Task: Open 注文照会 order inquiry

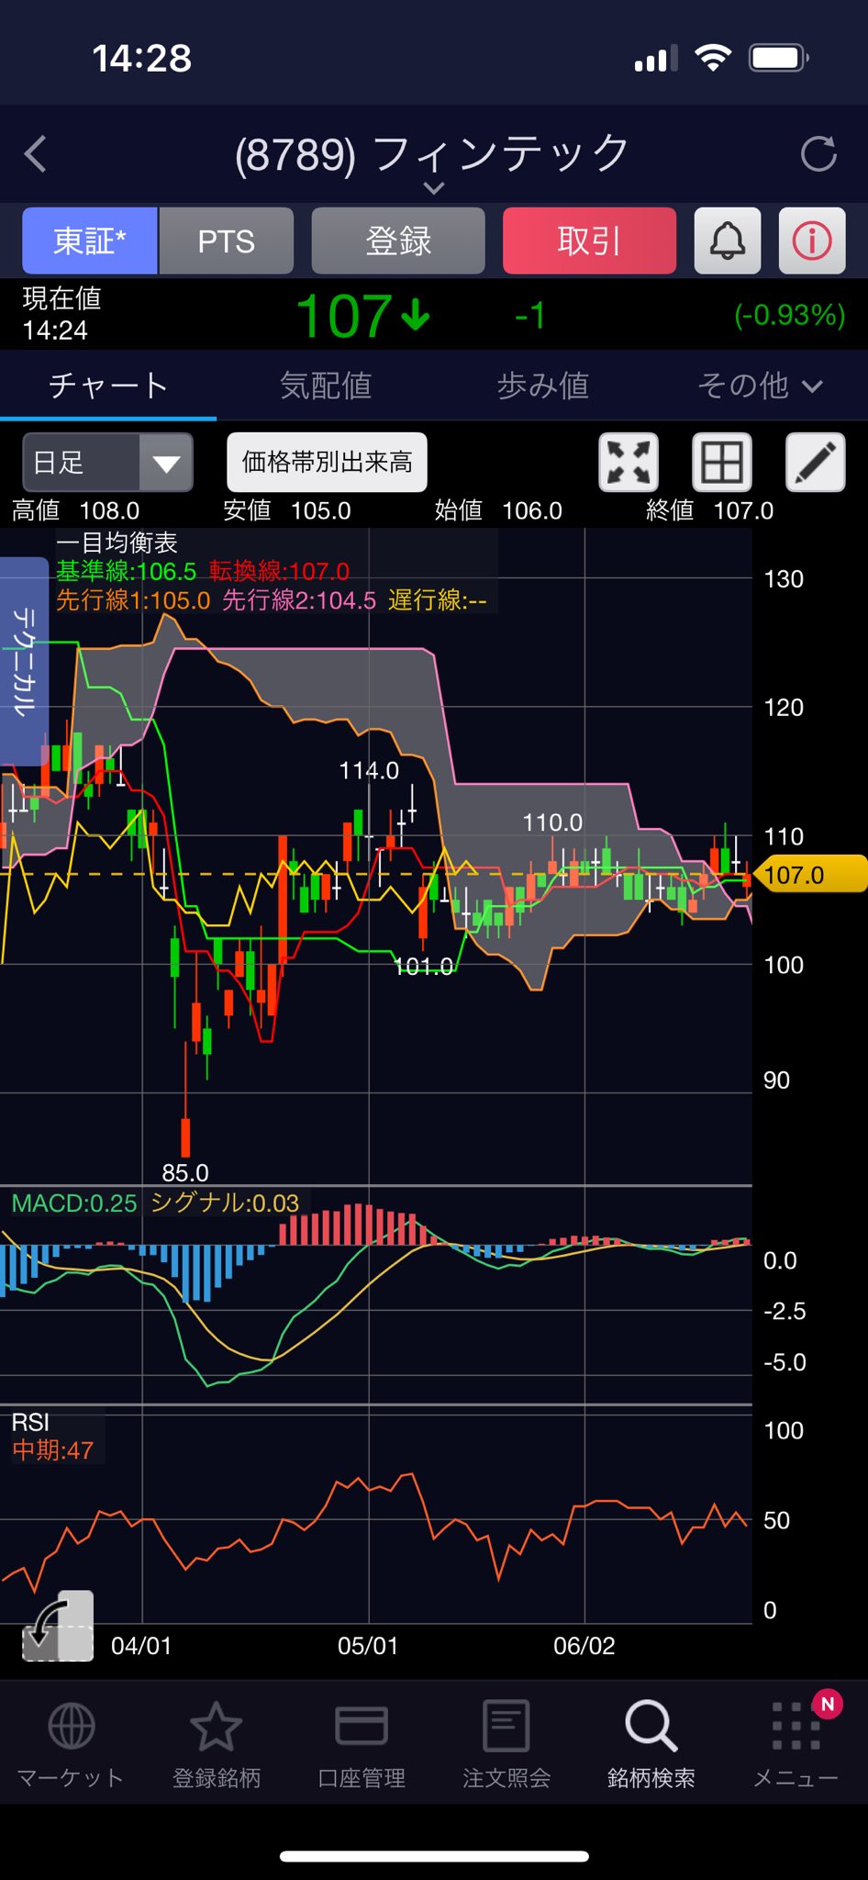Action: (506, 1745)
